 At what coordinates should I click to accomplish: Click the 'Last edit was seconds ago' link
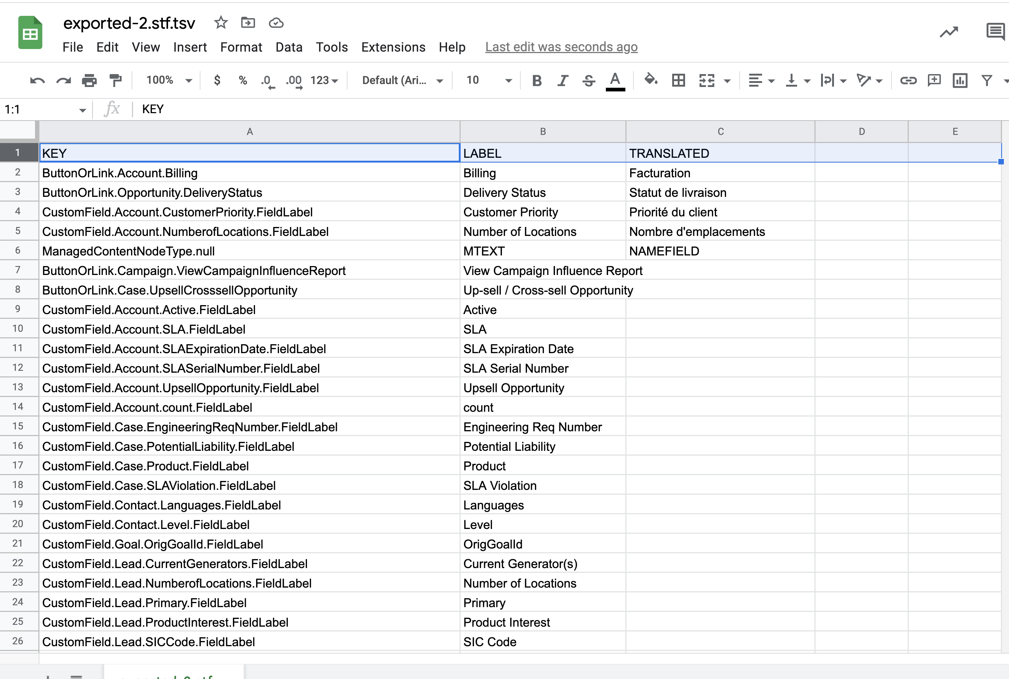561,47
